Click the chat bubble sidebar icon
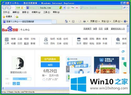 (123, 52)
